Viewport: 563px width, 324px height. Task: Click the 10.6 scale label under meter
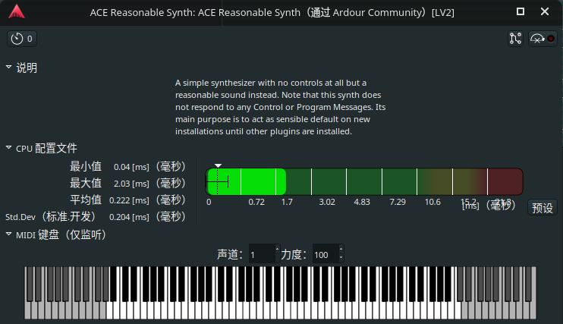pyautogui.click(x=432, y=202)
